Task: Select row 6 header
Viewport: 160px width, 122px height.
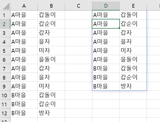Action: 5,60
